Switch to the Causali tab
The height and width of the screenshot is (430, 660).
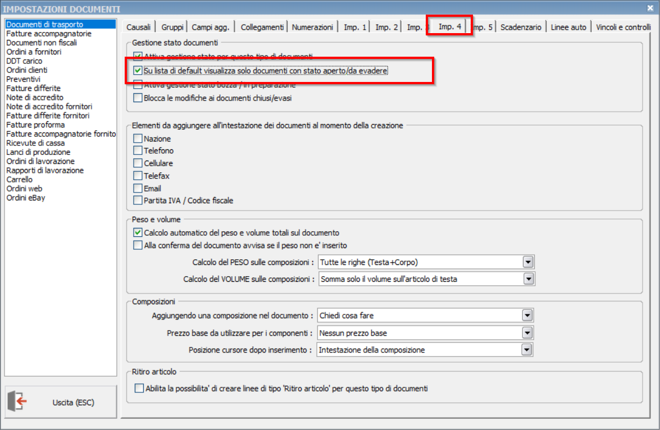click(x=139, y=27)
